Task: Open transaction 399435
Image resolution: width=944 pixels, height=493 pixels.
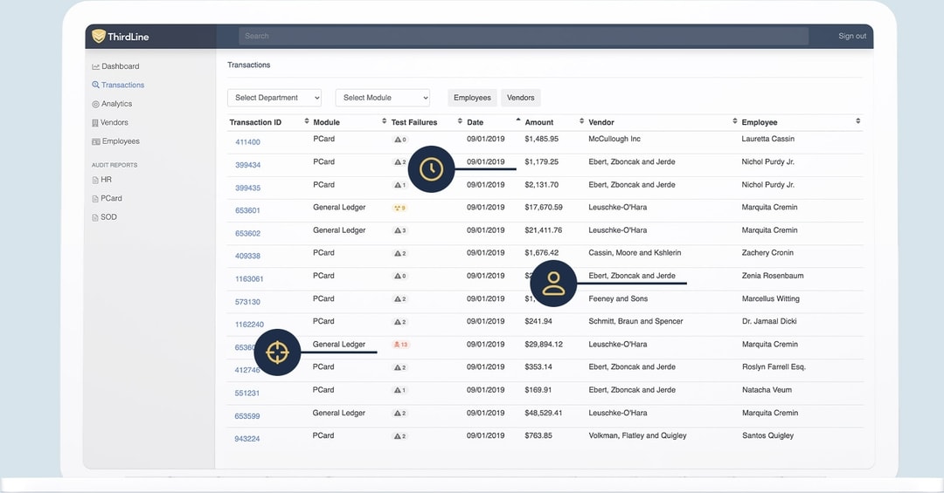Action: 247,188
